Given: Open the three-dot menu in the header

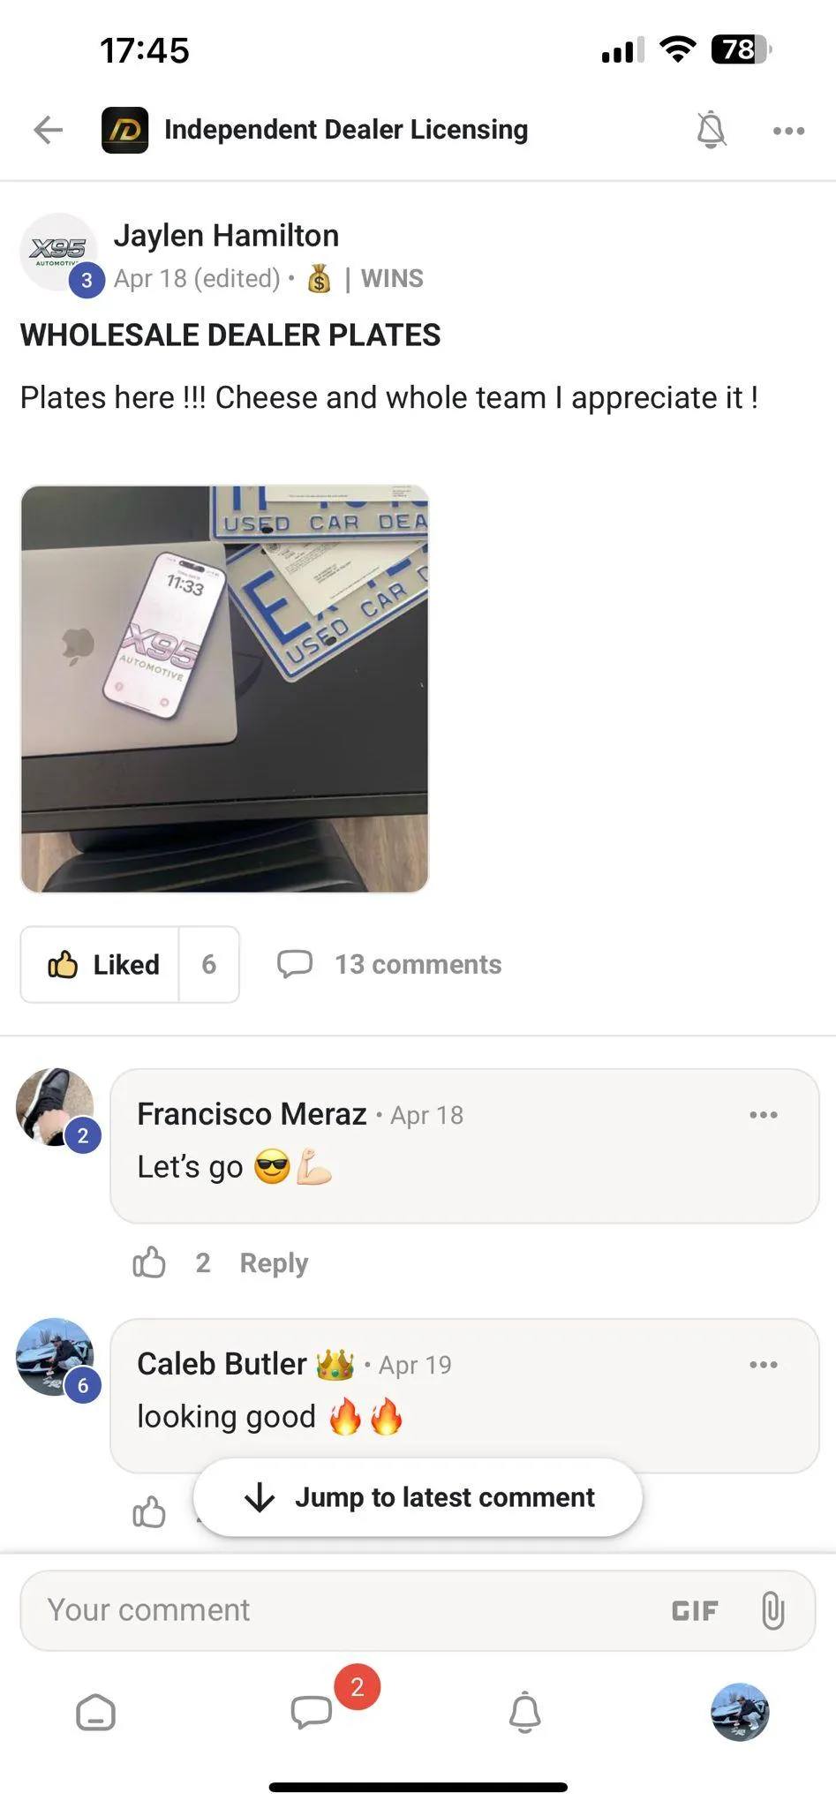Looking at the screenshot, I should pos(788,131).
